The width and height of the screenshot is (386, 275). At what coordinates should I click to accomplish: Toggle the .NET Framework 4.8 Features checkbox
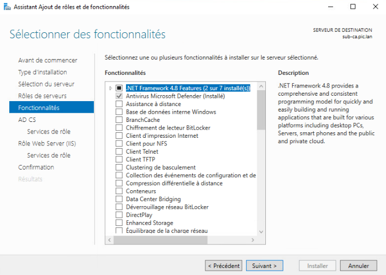coord(119,88)
